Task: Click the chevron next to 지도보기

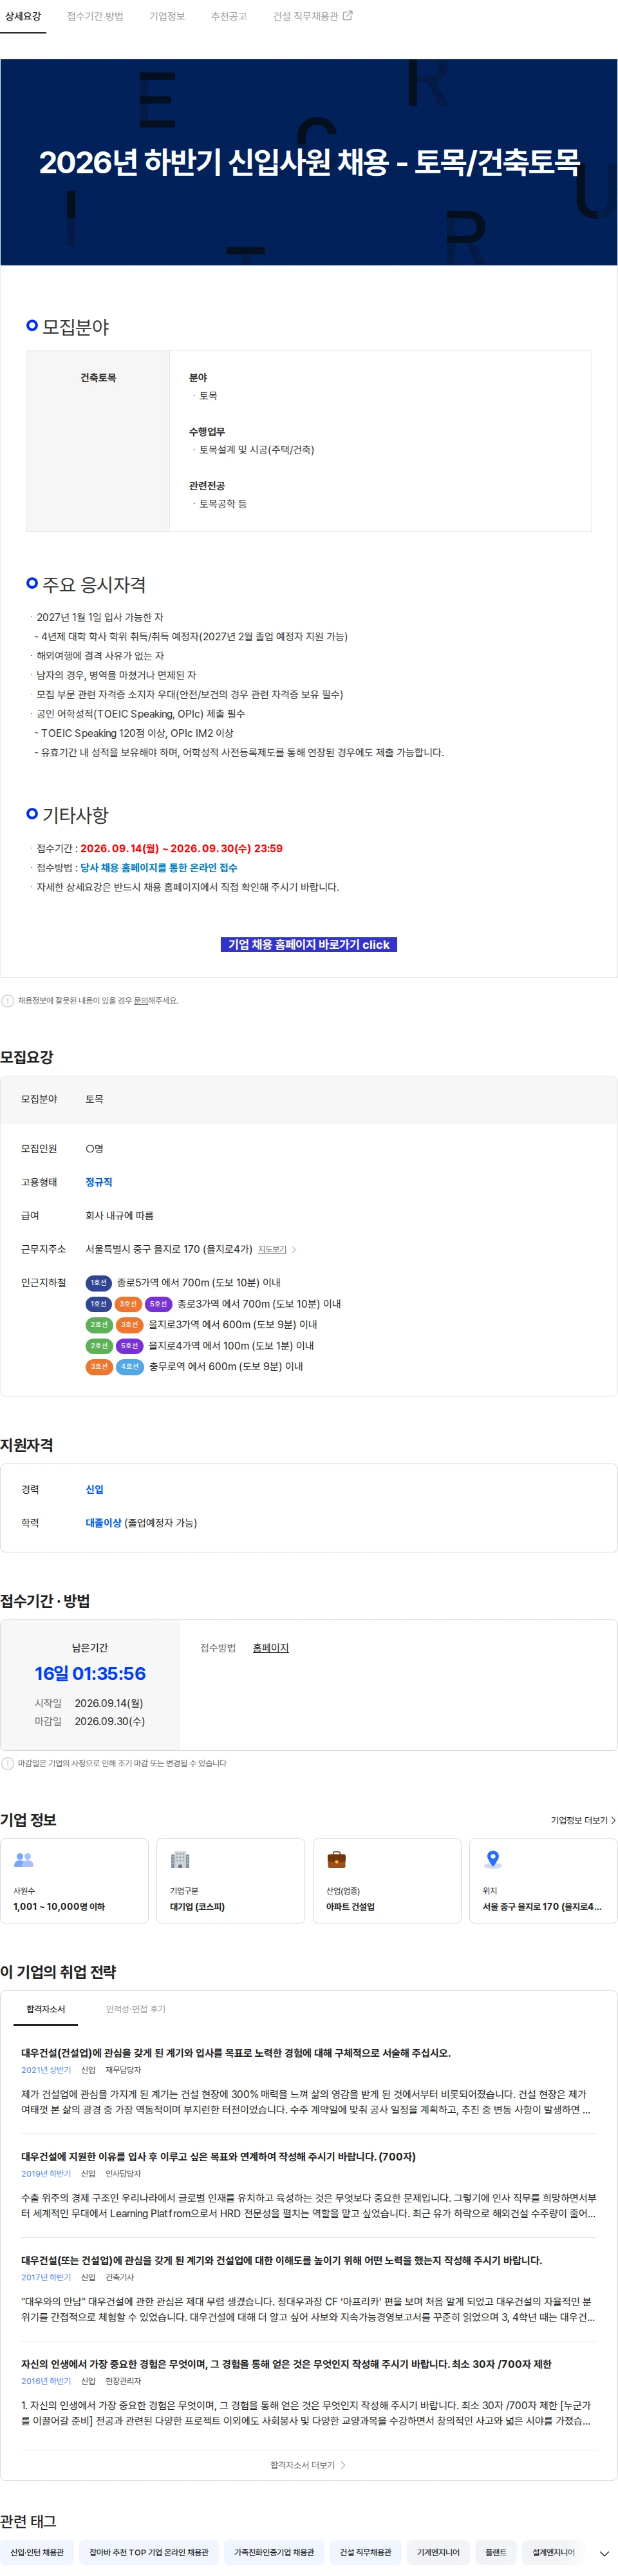Action: tap(294, 1249)
